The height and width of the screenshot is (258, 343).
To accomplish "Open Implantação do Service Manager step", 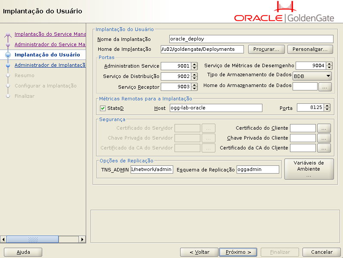I will click(50, 34).
